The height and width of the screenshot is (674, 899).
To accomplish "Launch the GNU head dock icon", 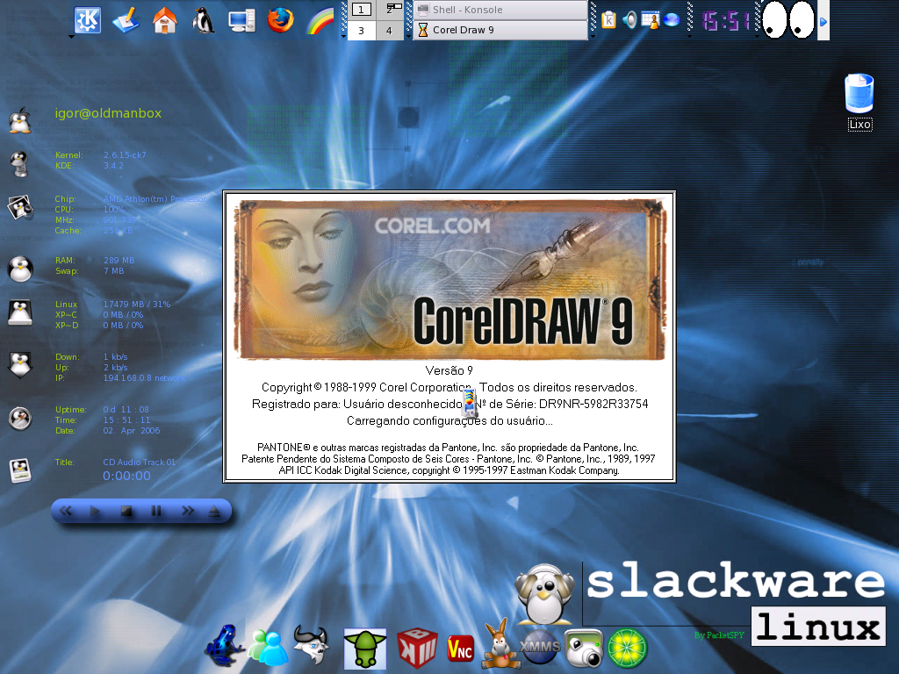I will (x=312, y=645).
